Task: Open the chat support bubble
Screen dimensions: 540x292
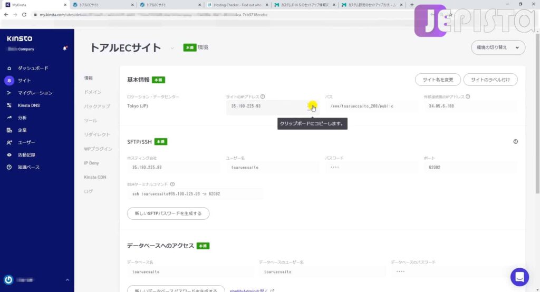Action: (x=519, y=277)
